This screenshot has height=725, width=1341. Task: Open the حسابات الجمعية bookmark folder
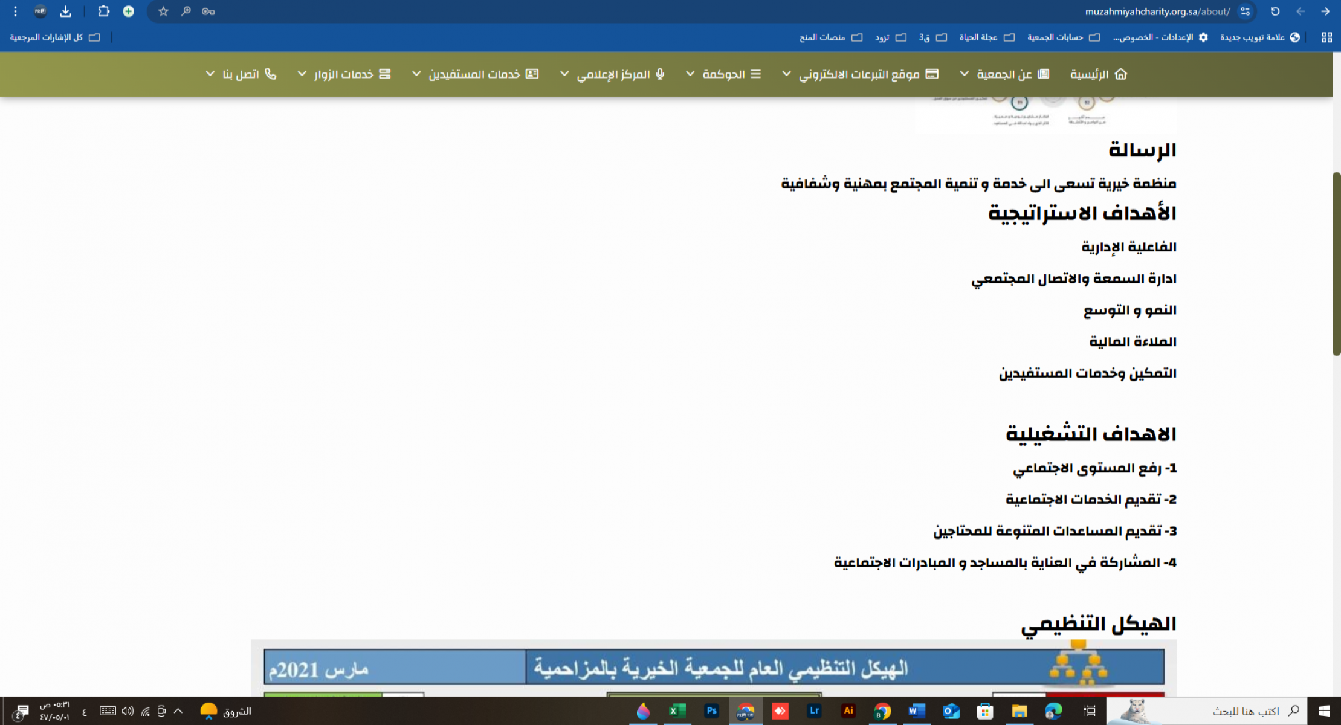[1063, 37]
